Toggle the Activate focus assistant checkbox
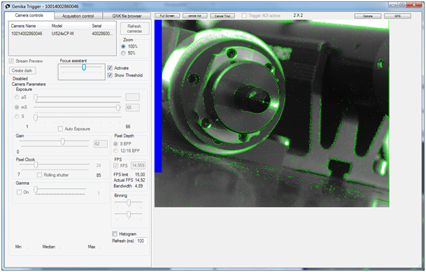426x272 pixels. coord(110,68)
